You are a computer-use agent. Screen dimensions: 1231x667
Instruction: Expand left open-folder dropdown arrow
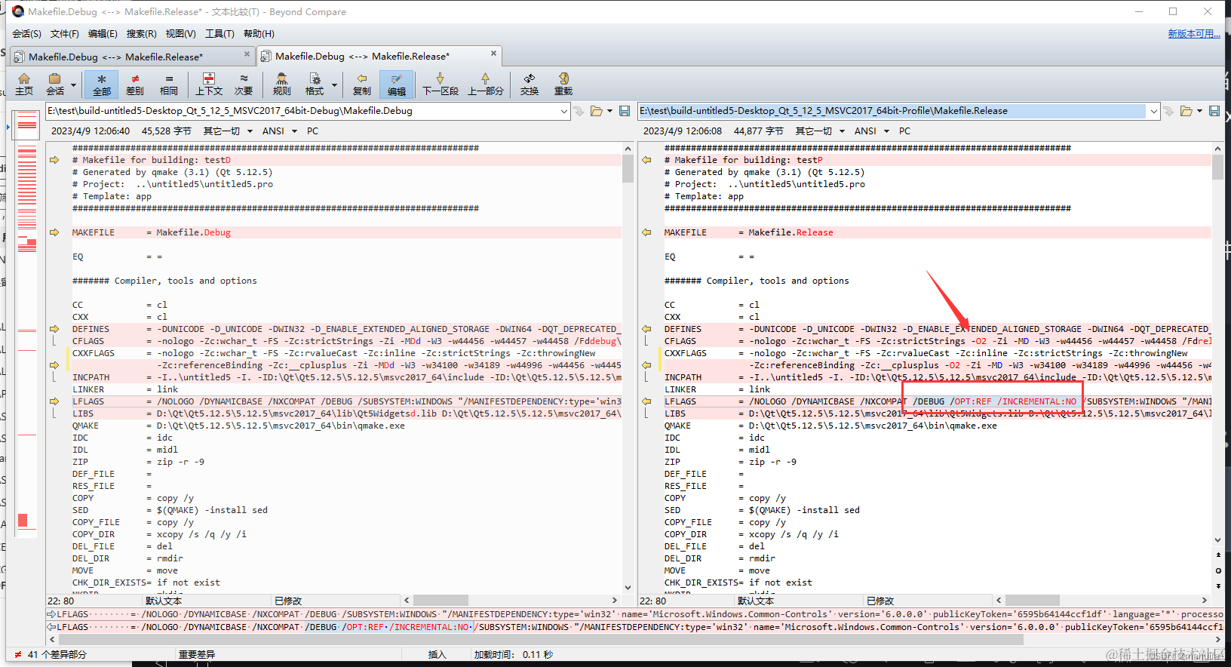609,111
